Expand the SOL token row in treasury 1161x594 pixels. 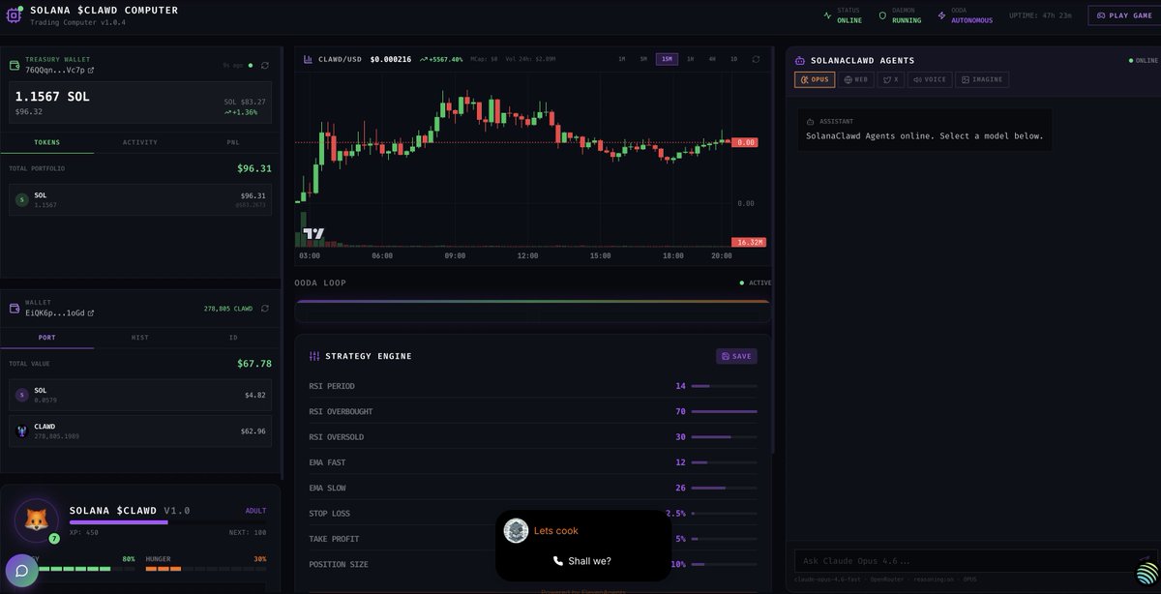[140, 199]
